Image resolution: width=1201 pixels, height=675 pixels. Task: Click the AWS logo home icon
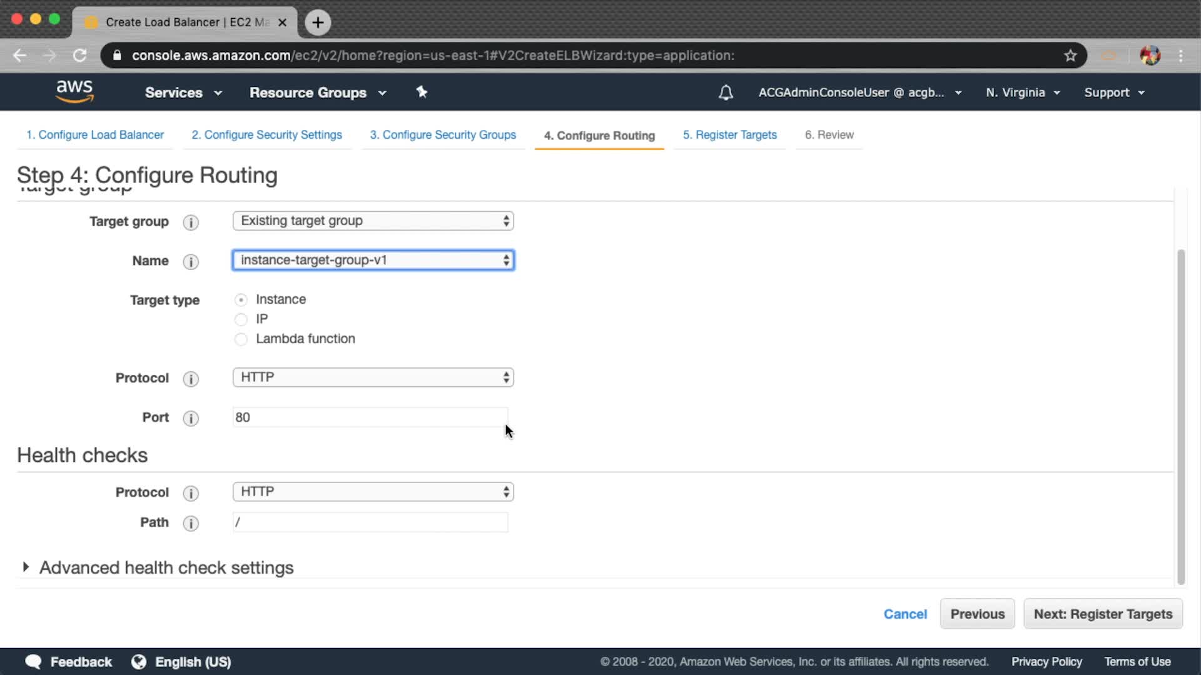[74, 91]
